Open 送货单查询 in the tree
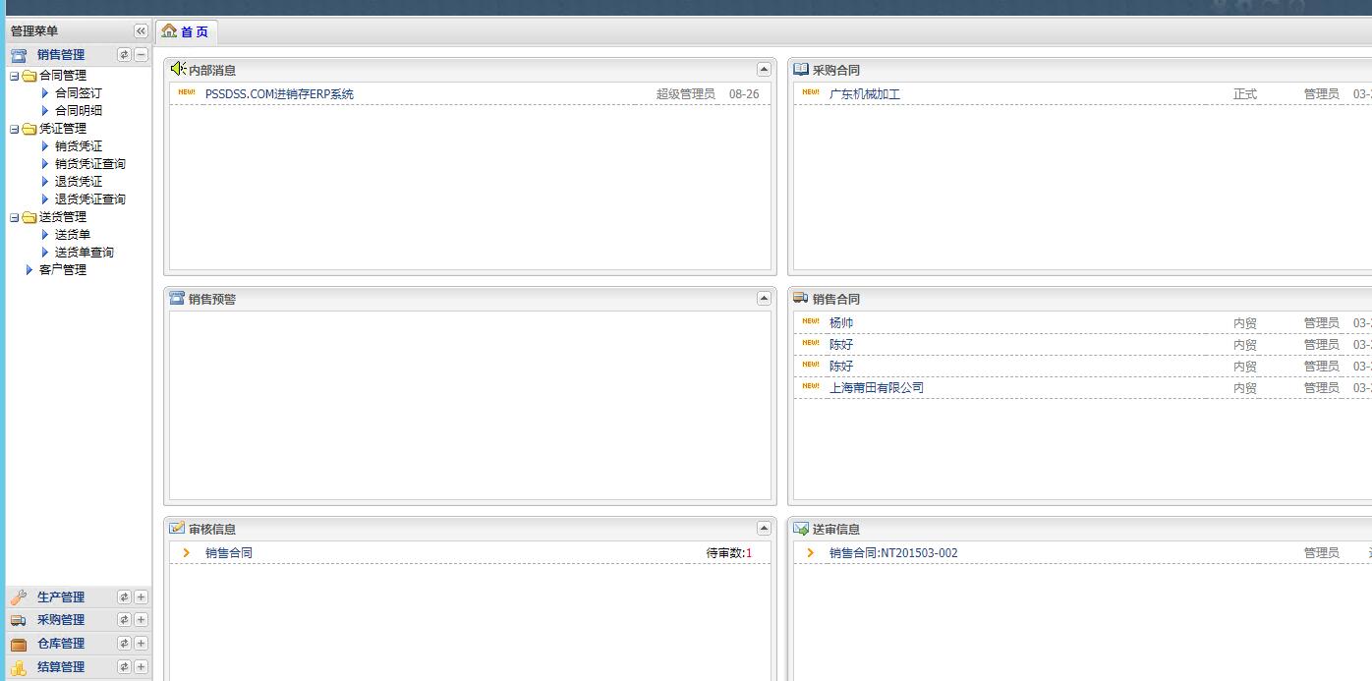 click(x=84, y=253)
